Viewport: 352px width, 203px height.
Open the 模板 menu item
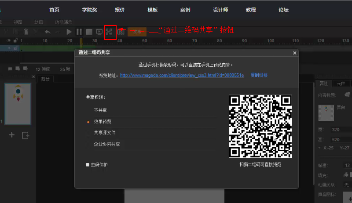coord(152,10)
